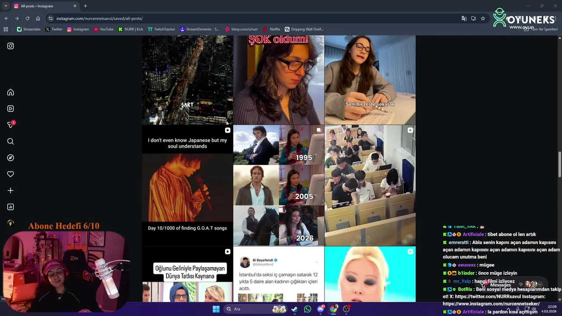This screenshot has width=562, height=316.
Task: Click the page vertical scrollbar thumb
Action: 559,165
